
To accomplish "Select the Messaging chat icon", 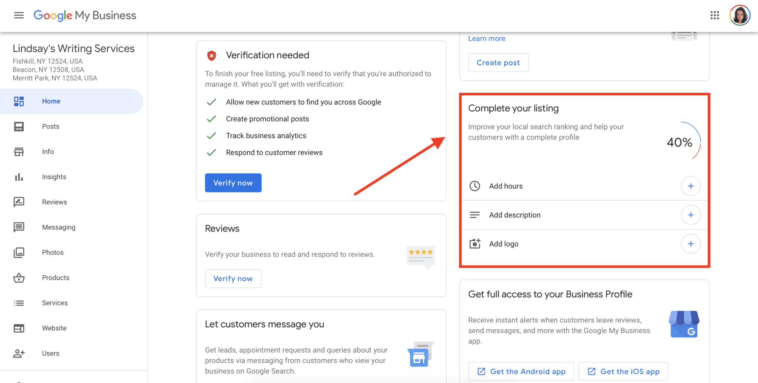I will click(x=19, y=227).
